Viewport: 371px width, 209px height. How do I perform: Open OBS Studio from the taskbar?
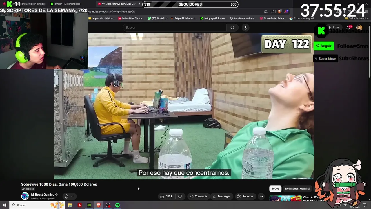tap(108, 205)
